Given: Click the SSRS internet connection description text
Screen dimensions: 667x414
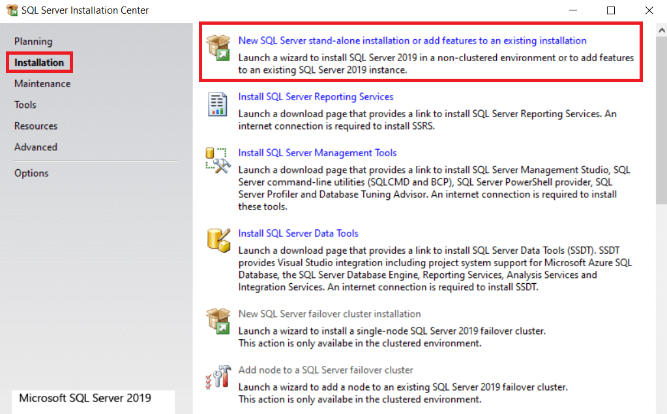Looking at the screenshot, I should pos(427,120).
